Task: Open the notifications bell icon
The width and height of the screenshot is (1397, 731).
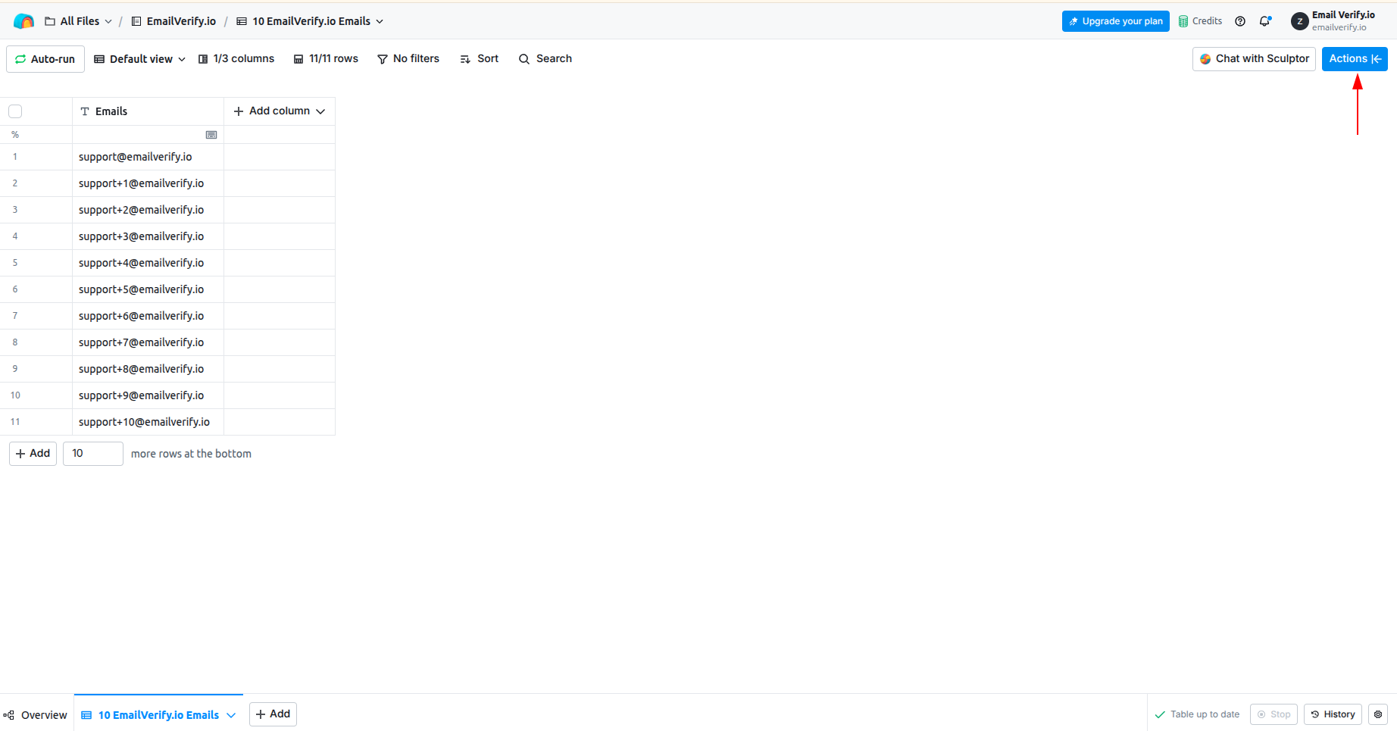Action: [1265, 21]
